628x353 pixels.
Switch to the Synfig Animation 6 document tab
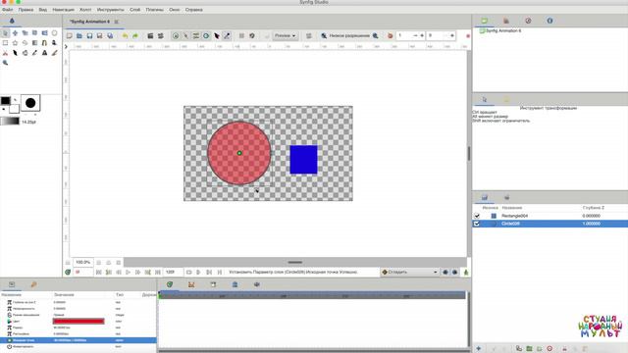point(89,22)
